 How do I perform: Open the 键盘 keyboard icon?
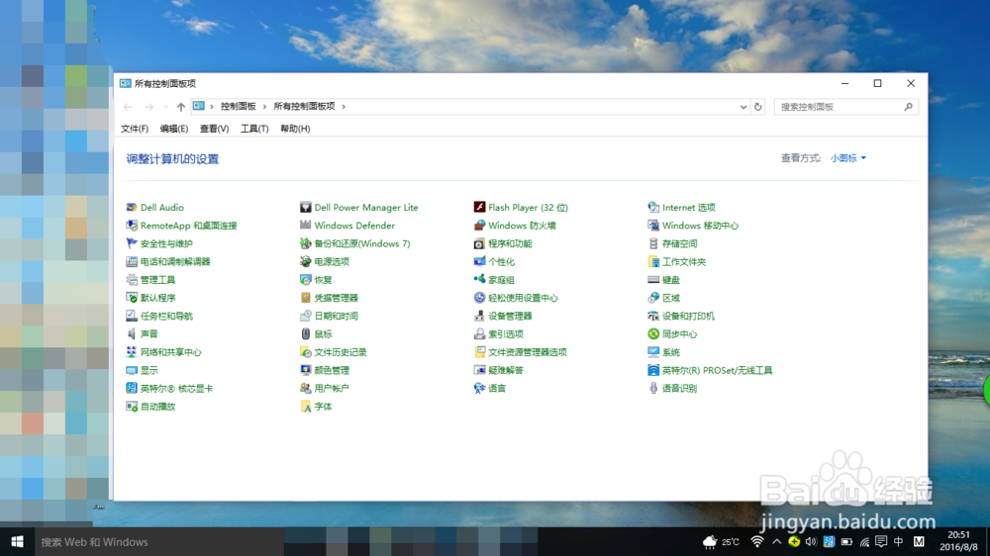tap(653, 280)
